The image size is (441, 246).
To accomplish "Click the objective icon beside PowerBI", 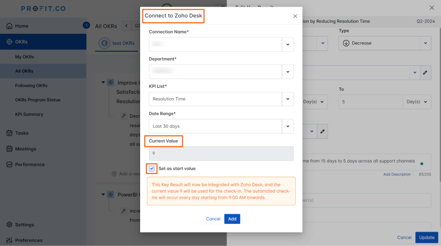I will click(111, 195).
